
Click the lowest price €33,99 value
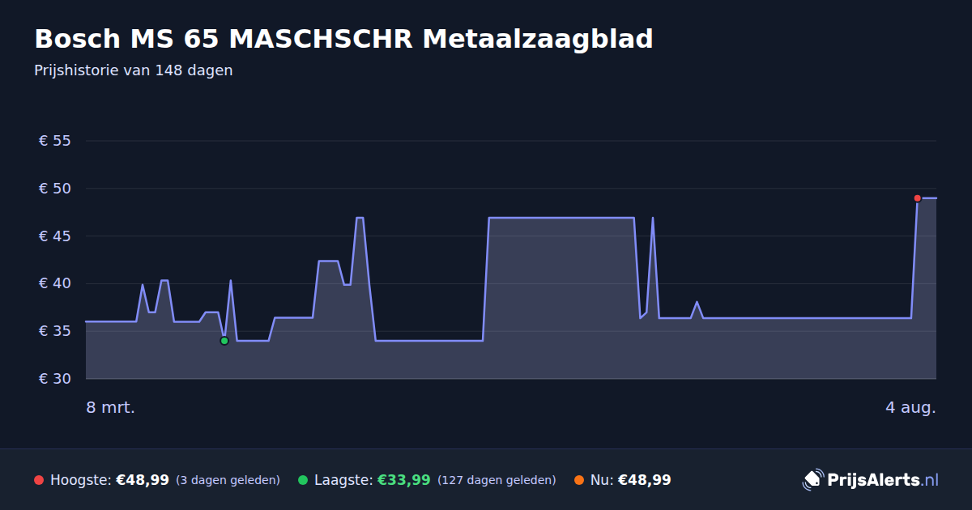(x=403, y=480)
